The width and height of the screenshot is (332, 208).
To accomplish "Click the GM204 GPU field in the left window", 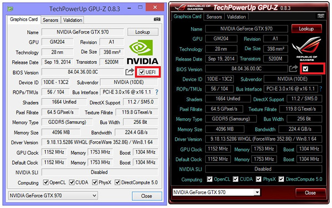I will pos(58,42).
